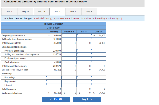The image size is (159, 105).
Task: Click February interest field
Action: 69,85
